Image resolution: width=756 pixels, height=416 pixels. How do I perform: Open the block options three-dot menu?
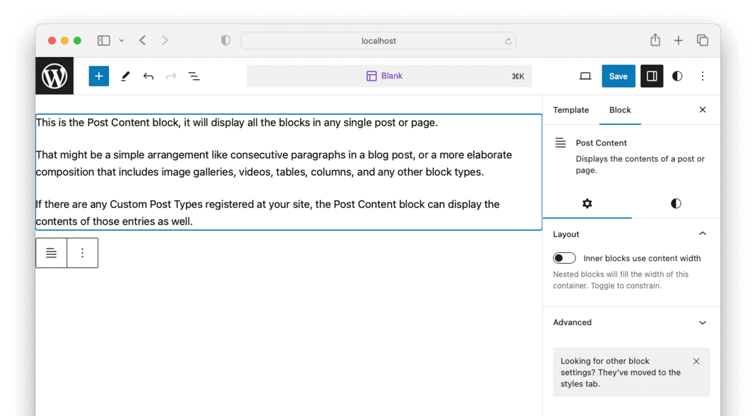pos(82,253)
